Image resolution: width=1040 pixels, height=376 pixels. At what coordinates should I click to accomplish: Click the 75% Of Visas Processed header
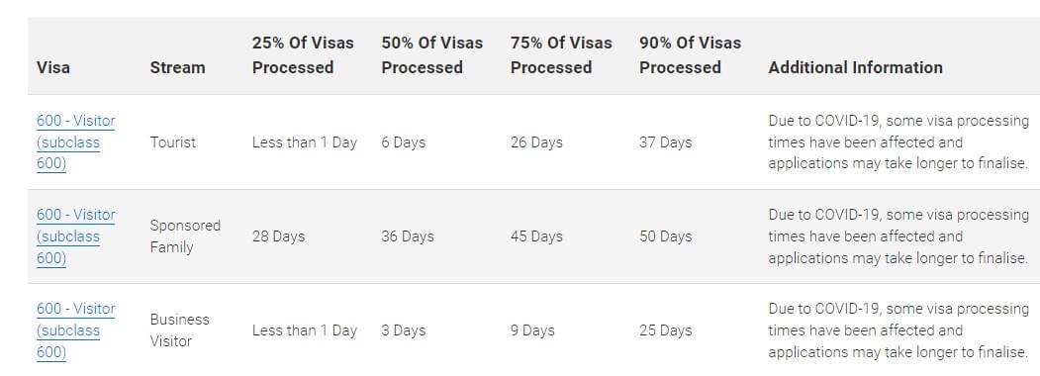(x=561, y=55)
